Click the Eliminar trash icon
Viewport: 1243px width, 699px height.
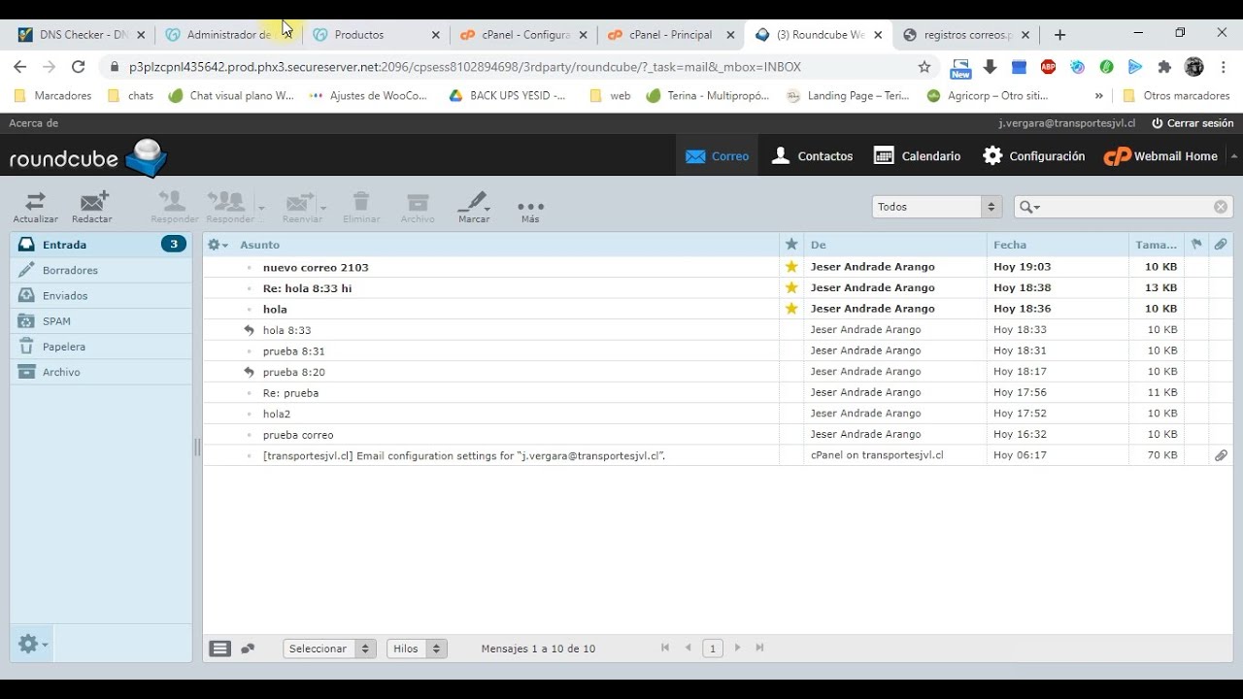361,207
